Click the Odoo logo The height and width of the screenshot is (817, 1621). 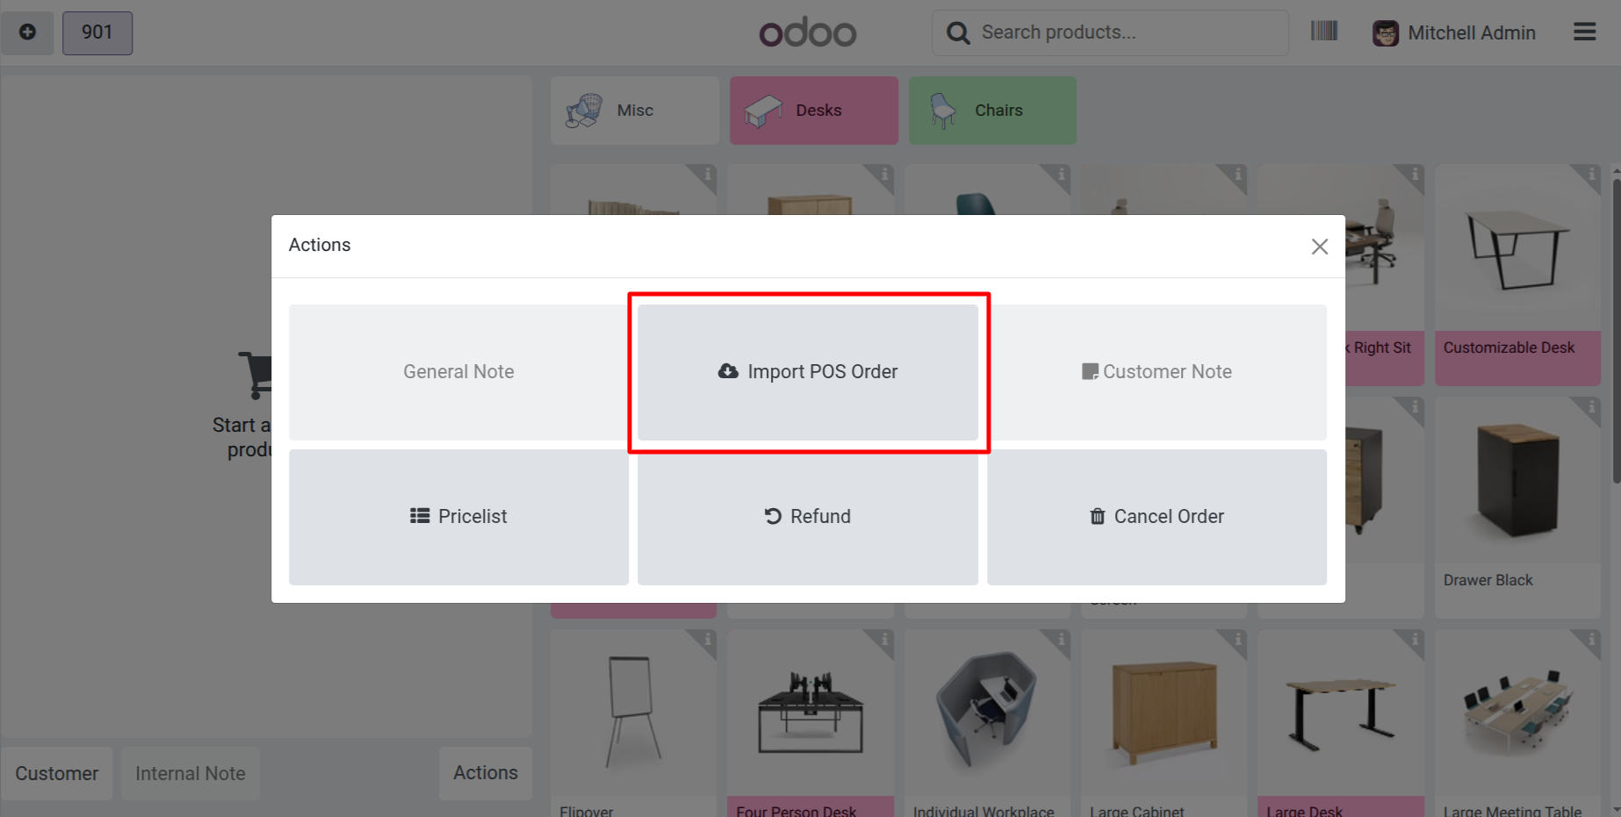pyautogui.click(x=807, y=33)
